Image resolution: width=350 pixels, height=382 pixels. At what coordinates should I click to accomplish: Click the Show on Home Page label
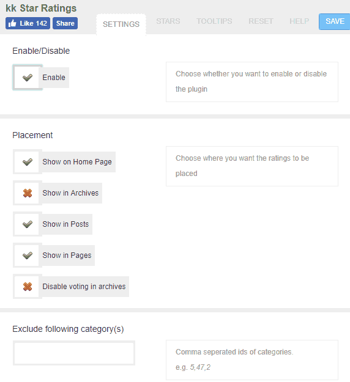click(77, 162)
